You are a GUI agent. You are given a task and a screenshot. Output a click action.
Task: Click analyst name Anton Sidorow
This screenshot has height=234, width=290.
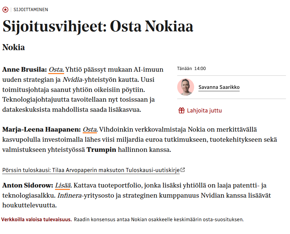tap(28, 185)
